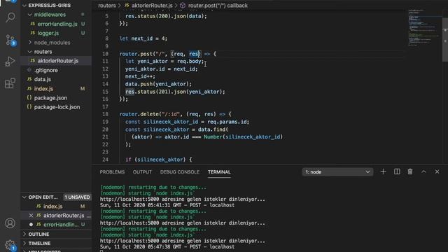Image resolution: width=448 pixels, height=252 pixels.
Task: Click terminal line with 05:47:38 timestamp
Action: 167,246
